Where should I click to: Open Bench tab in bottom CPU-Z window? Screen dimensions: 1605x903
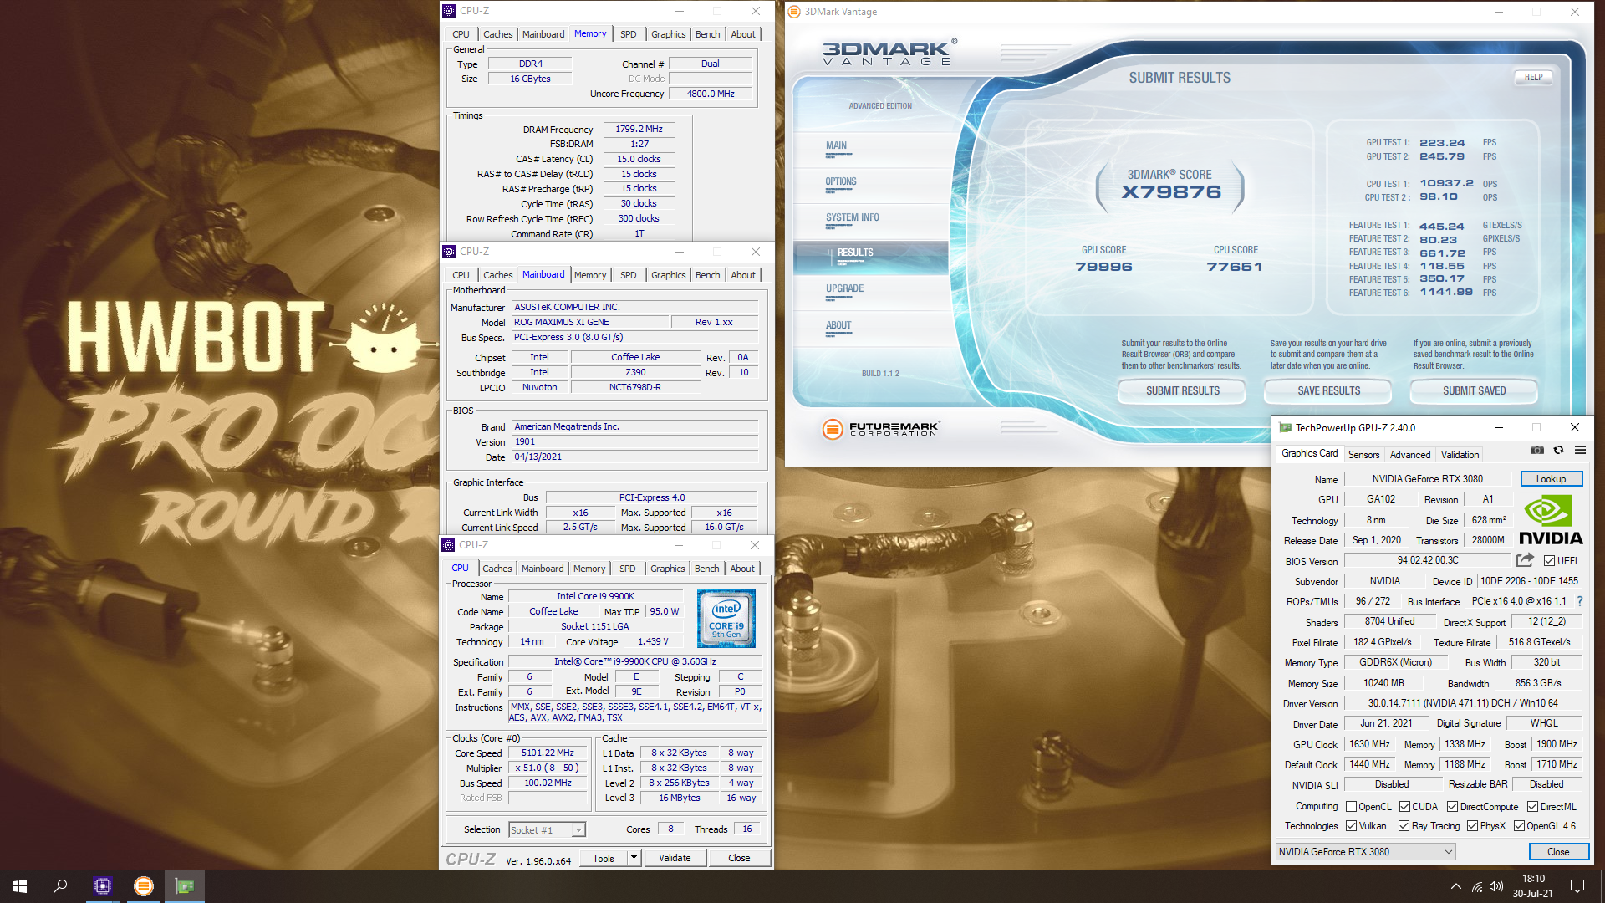coord(706,569)
